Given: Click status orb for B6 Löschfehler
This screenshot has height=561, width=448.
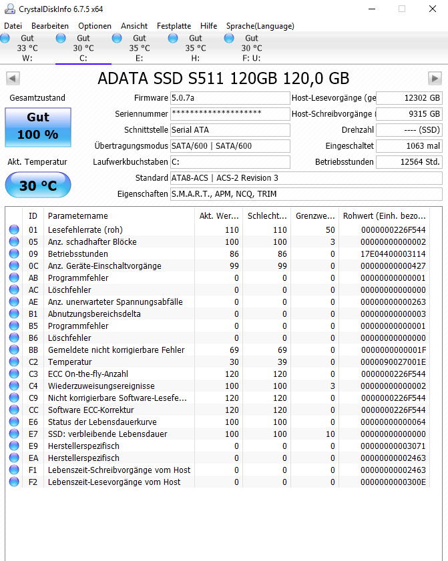Looking at the screenshot, I should click(14, 338).
